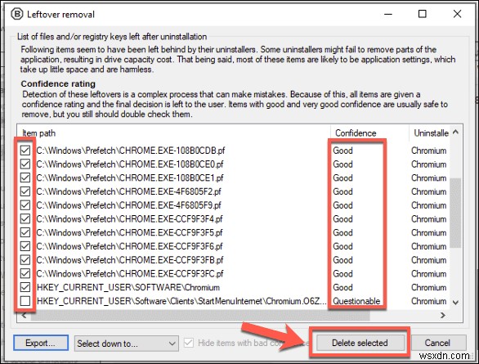Click Chromium uninstaller cell in Questionable row
This screenshot has width=479, height=364.
tap(429, 301)
